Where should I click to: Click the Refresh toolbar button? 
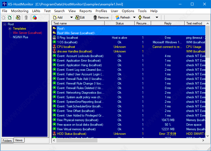[123, 17]
